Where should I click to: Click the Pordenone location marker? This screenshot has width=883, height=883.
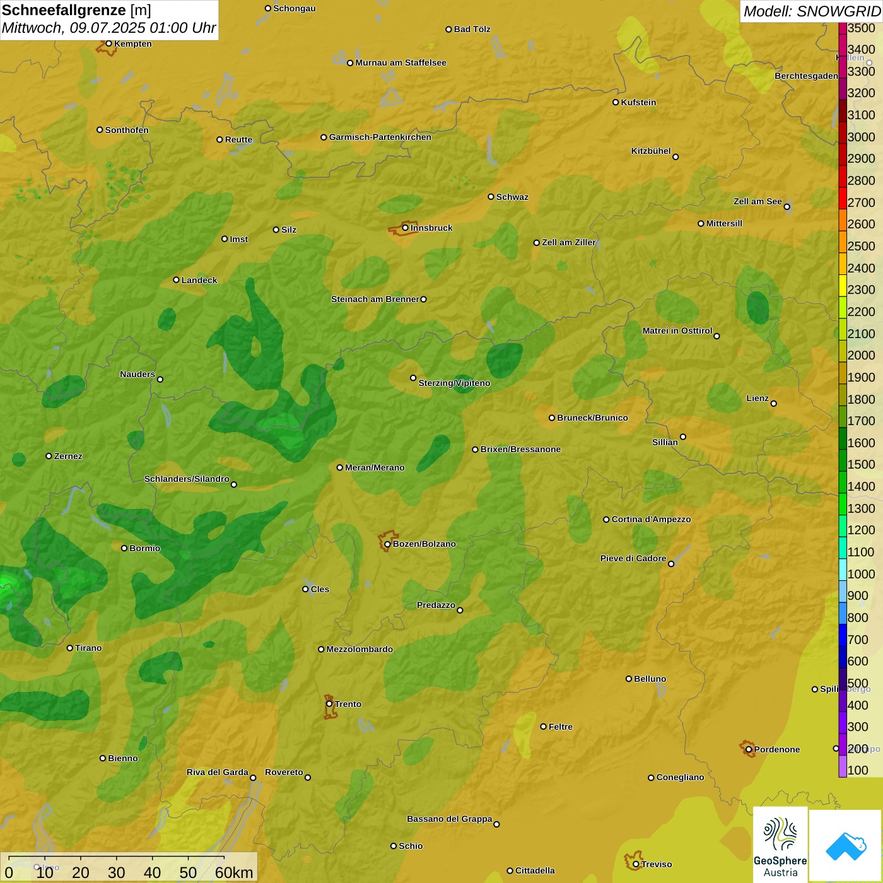pos(749,750)
